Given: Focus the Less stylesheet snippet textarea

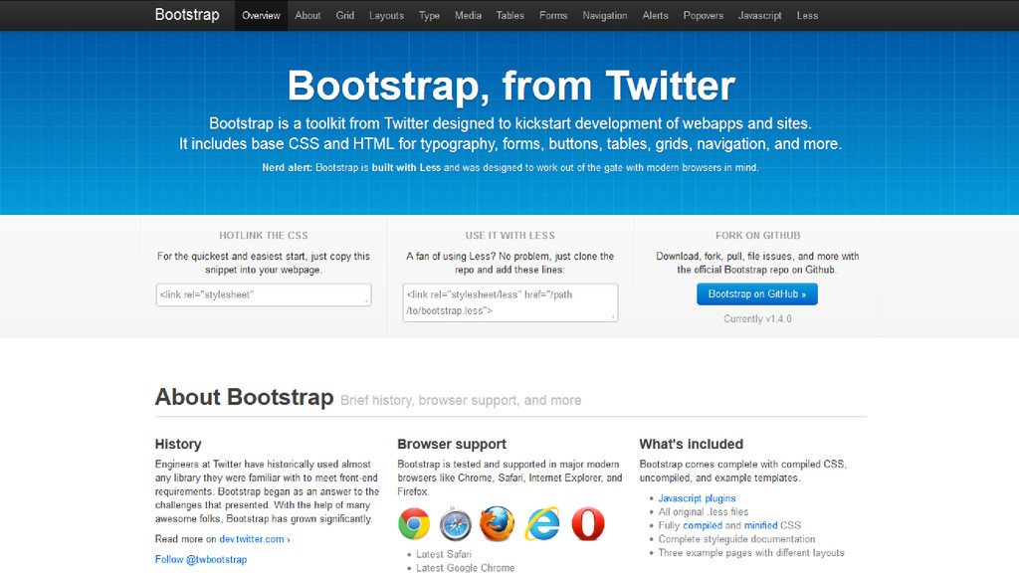Looking at the screenshot, I should (510, 302).
